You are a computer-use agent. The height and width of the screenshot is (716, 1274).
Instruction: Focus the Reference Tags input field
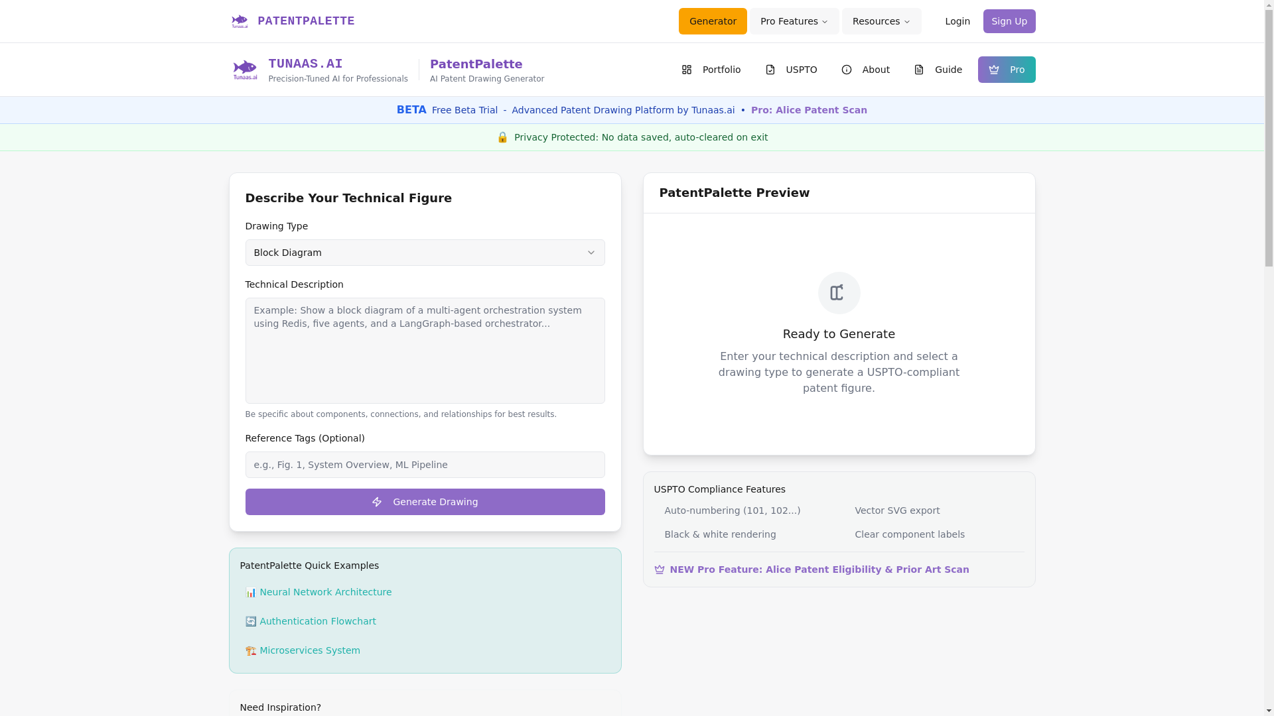425,465
